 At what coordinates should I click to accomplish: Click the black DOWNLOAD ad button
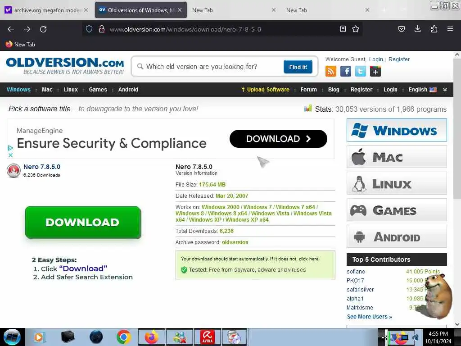(x=278, y=139)
